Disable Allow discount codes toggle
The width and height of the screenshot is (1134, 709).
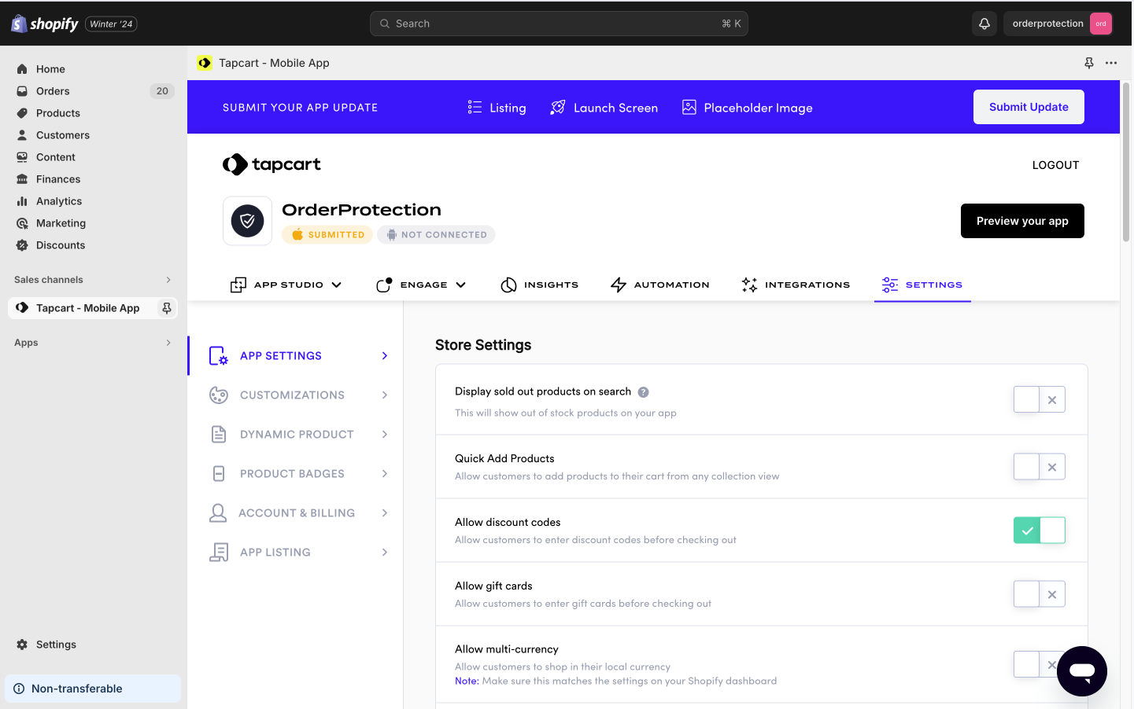click(x=1040, y=531)
